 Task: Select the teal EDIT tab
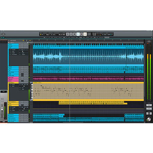point(3,37)
